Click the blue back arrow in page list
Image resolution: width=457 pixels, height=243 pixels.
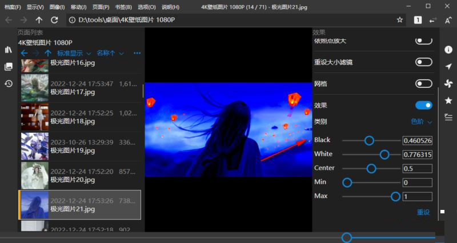(x=24, y=53)
